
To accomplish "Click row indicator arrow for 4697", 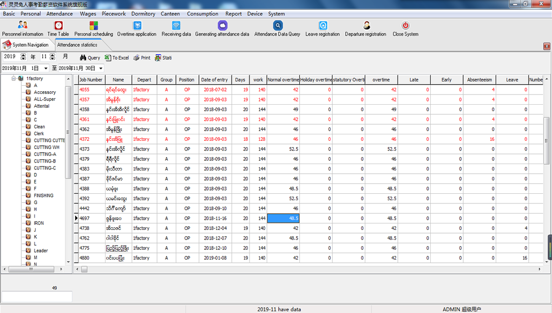I will click(76, 218).
